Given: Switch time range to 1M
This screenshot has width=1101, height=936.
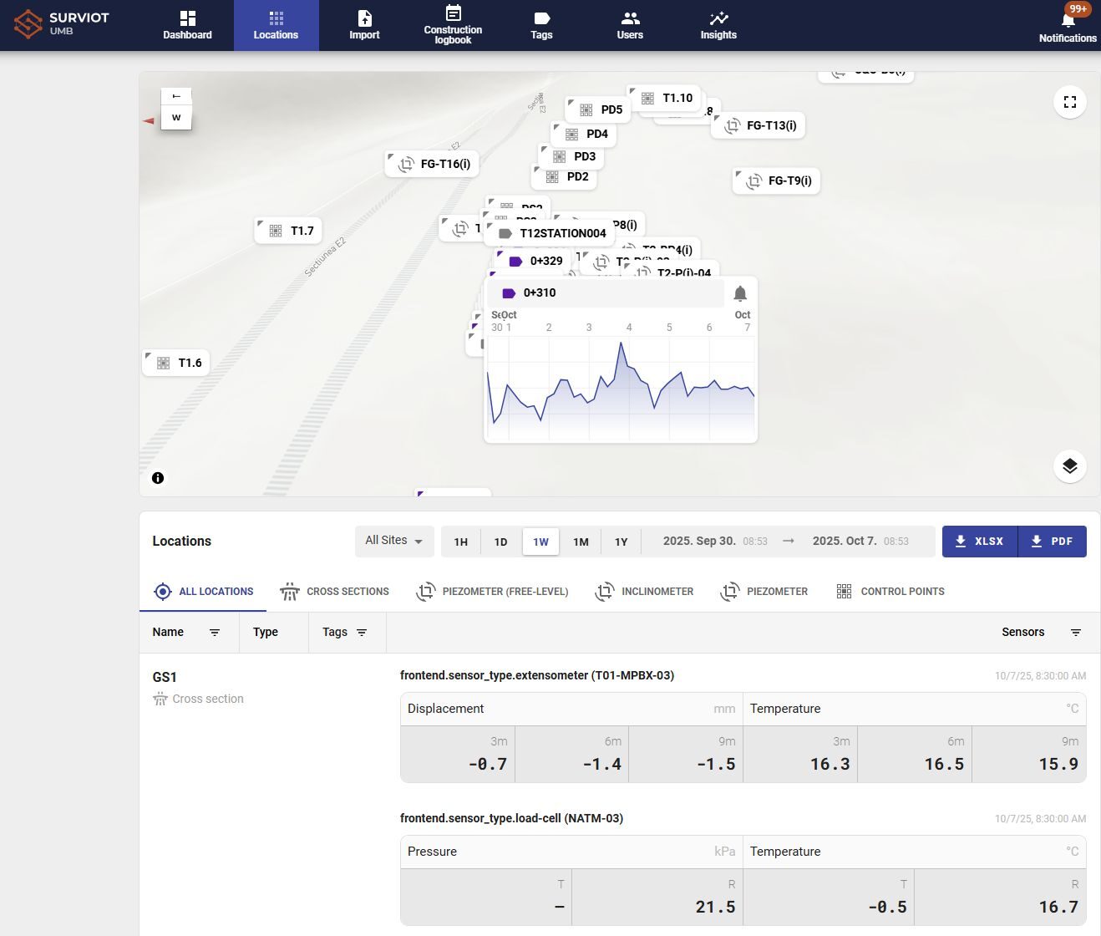Looking at the screenshot, I should [x=581, y=542].
